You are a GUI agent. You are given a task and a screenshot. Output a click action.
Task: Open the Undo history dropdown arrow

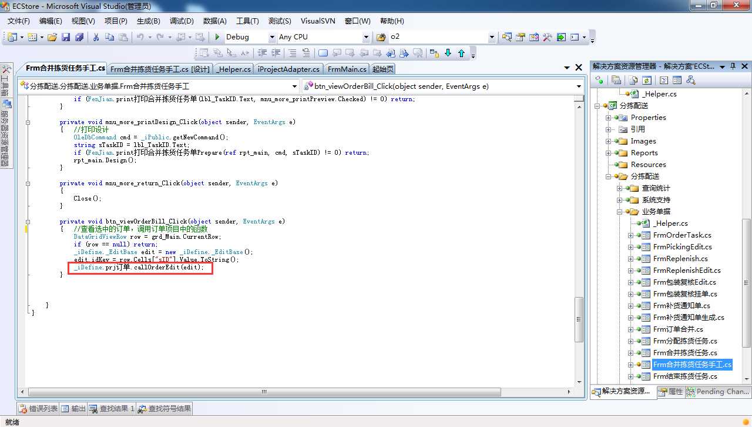click(x=150, y=37)
